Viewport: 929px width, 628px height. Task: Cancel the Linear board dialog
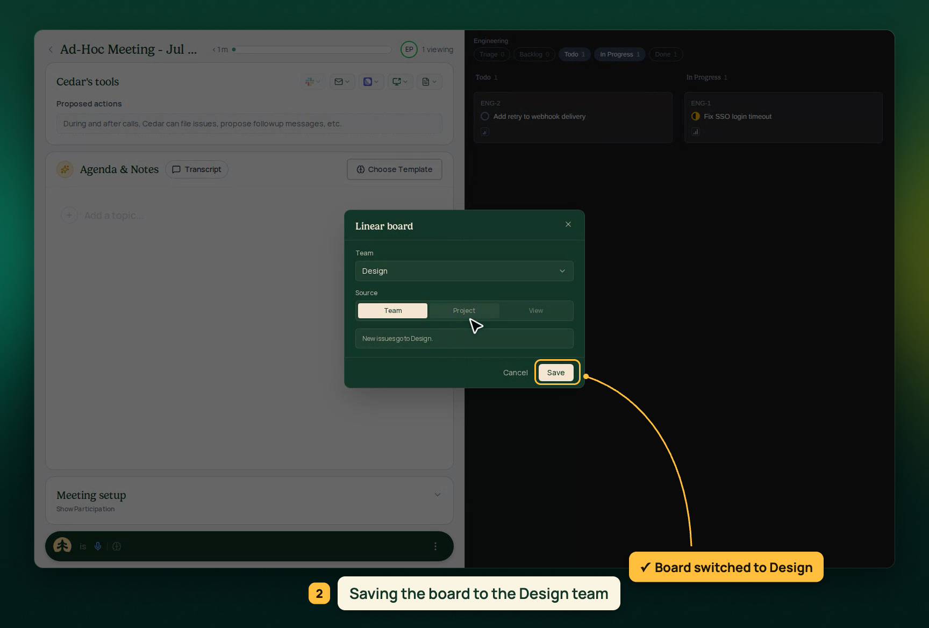point(515,373)
